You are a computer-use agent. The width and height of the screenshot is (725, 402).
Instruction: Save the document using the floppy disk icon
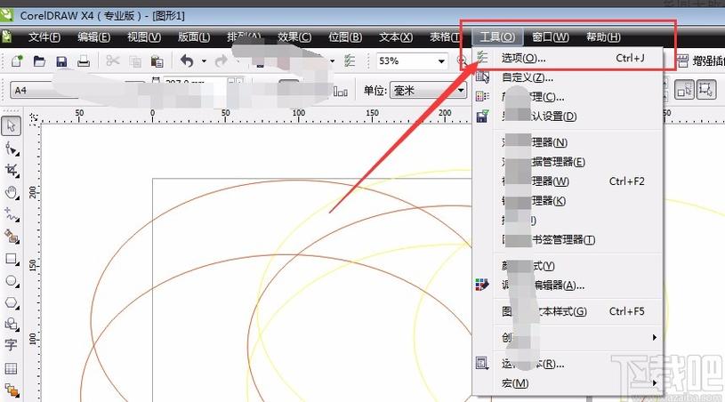(x=61, y=61)
